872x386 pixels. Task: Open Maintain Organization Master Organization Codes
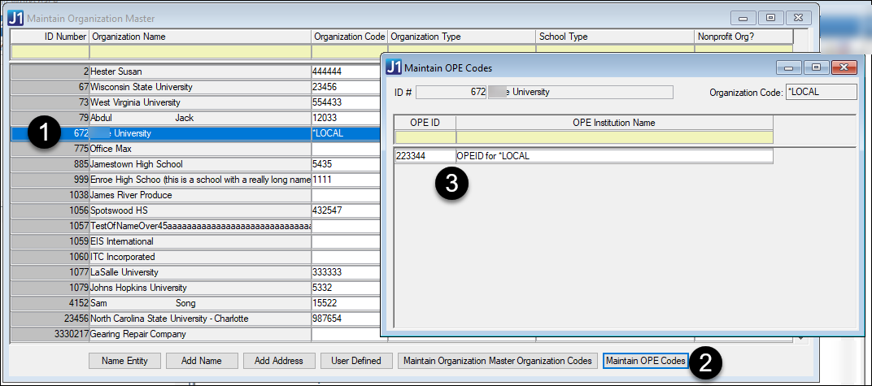tap(497, 361)
